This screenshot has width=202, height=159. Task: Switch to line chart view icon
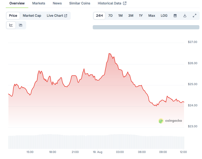(11, 25)
